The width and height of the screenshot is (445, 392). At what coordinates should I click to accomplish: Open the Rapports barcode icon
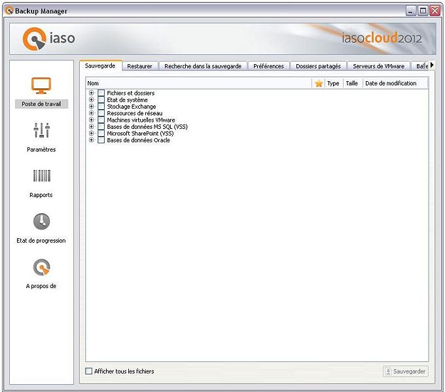[42, 175]
